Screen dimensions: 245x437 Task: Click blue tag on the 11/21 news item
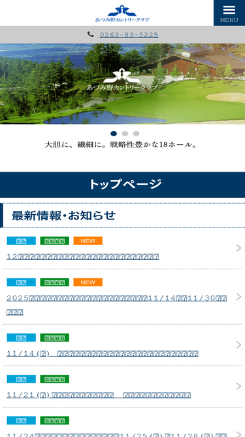(x=22, y=379)
